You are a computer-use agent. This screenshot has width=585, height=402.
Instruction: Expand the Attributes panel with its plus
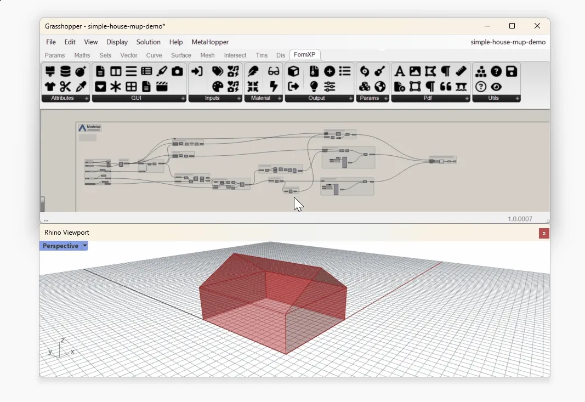point(86,99)
